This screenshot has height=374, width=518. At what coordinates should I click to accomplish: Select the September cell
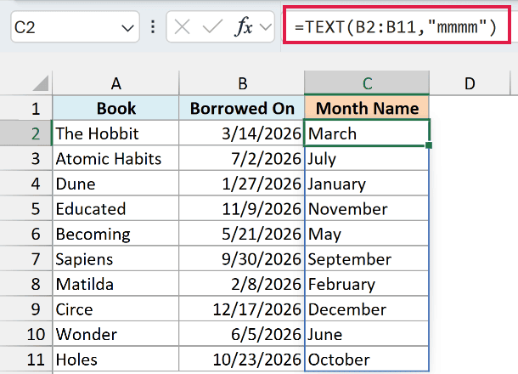point(367,259)
